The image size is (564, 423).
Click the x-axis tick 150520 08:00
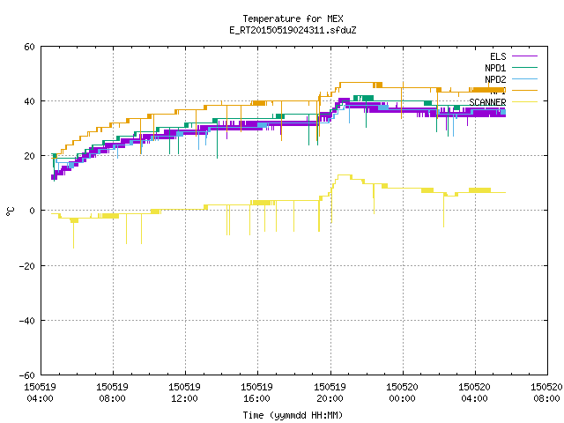point(546,393)
